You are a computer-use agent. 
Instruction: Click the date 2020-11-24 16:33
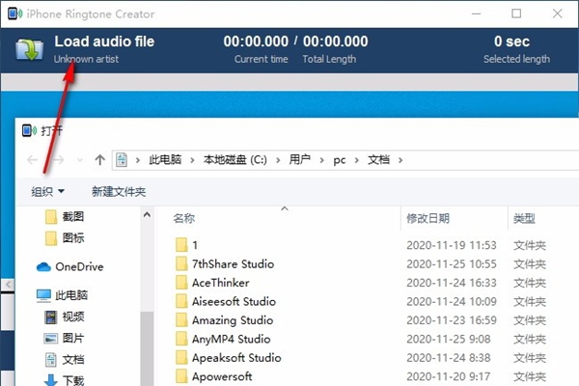click(x=452, y=283)
